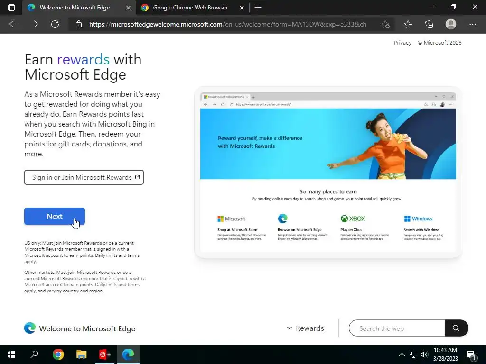Open the Privacy link
The width and height of the screenshot is (486, 364).
pyautogui.click(x=402, y=43)
